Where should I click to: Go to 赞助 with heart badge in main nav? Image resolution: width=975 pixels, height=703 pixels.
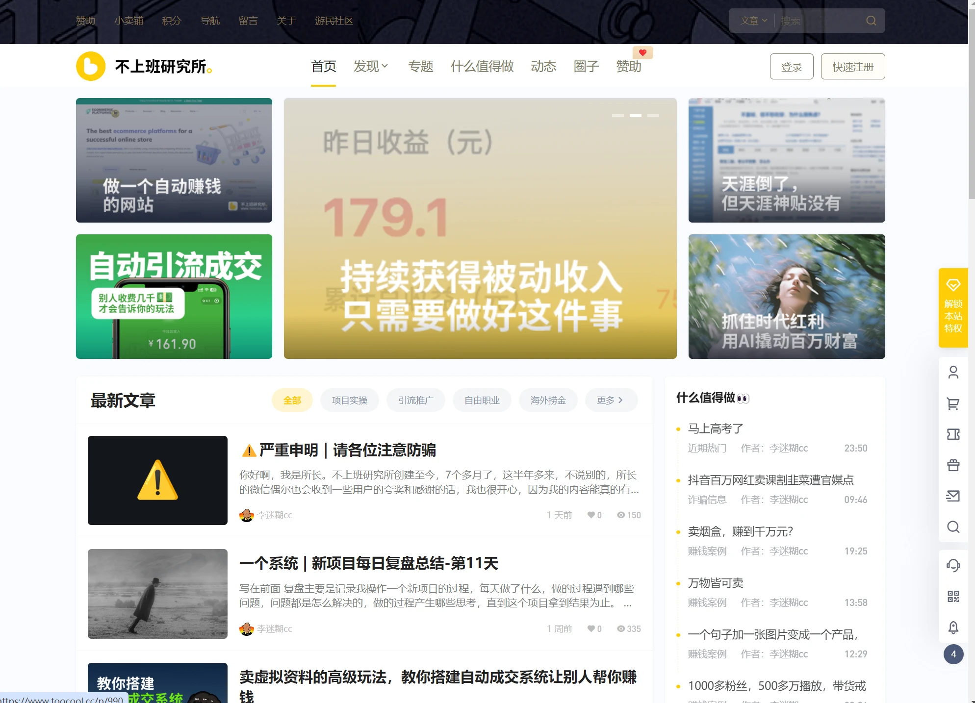(629, 66)
